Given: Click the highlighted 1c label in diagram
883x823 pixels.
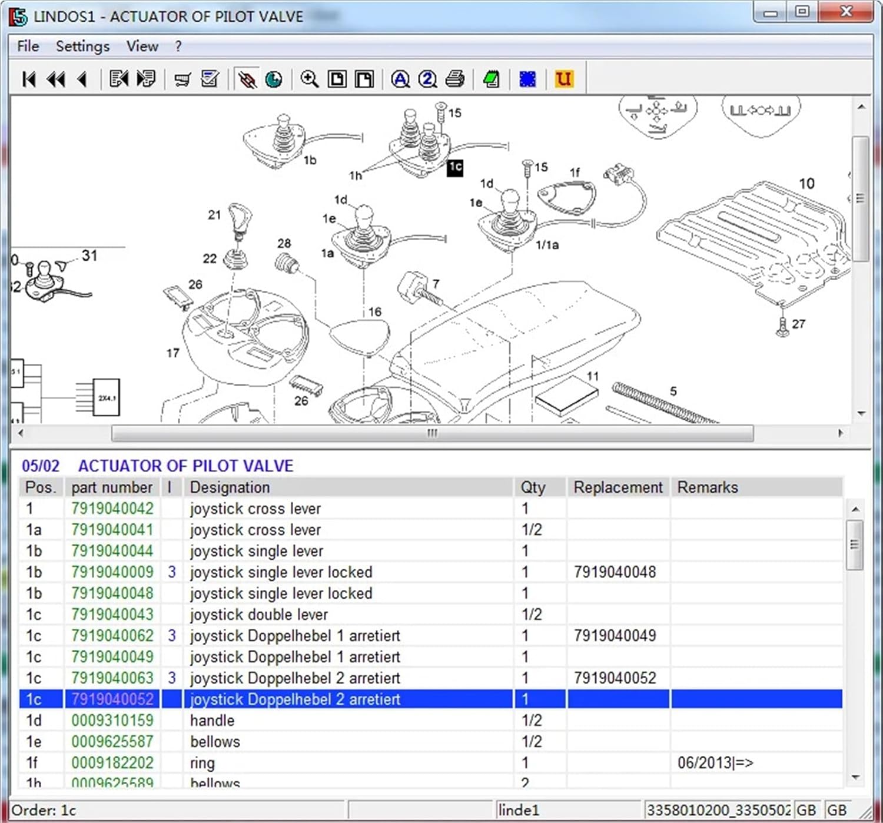Looking at the screenshot, I should point(455,167).
